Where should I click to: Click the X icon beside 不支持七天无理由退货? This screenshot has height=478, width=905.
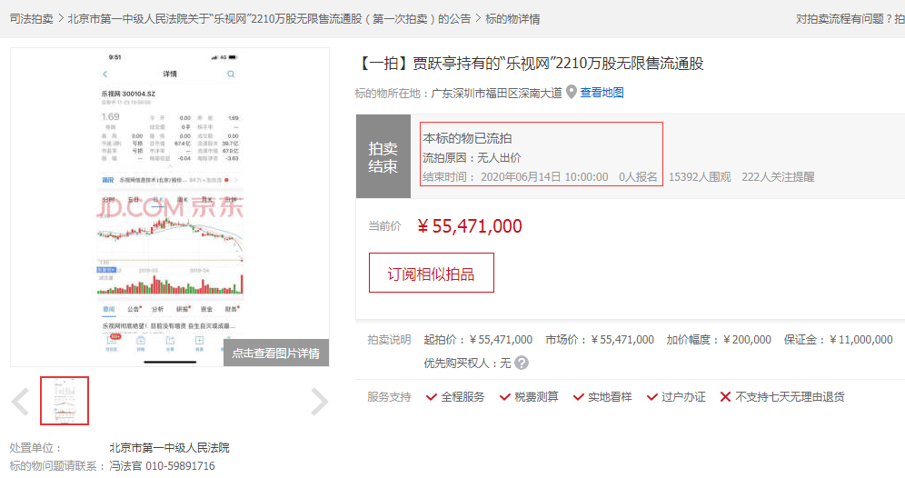point(725,397)
